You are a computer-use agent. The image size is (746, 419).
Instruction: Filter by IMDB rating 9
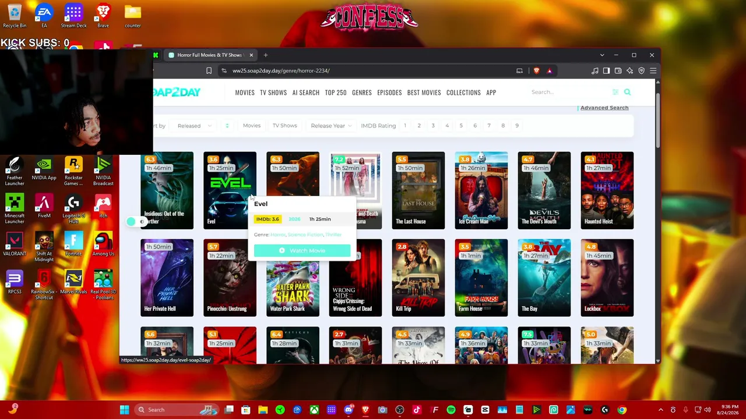[517, 126]
